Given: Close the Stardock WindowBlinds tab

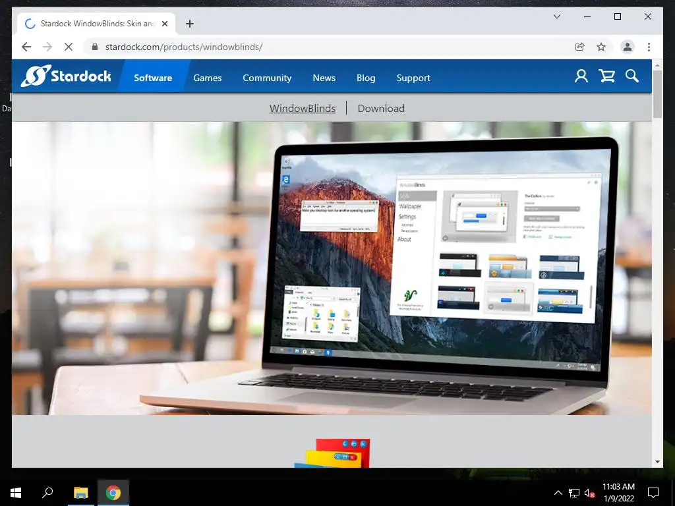Looking at the screenshot, I should click(164, 24).
